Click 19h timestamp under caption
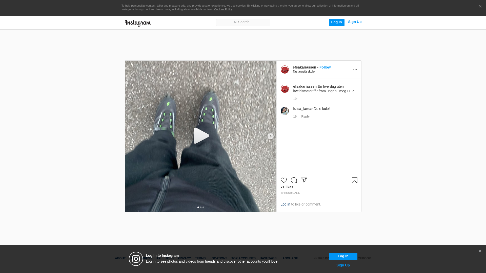 tap(296, 99)
